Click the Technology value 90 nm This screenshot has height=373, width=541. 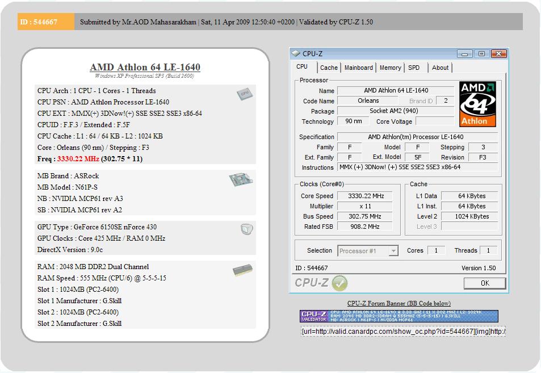[353, 121]
